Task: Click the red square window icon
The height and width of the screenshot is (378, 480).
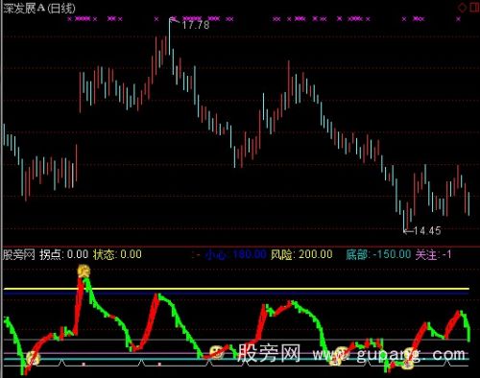Action: (x=474, y=8)
